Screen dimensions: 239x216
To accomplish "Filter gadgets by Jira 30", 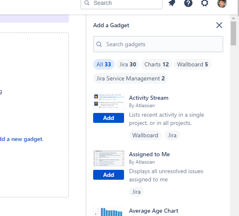I will 128,64.
